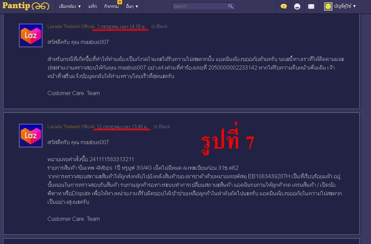Click the 1 กรกฎาคม เวลา 14:19 น. timestamp
371x244 pixels.
coord(121,27)
